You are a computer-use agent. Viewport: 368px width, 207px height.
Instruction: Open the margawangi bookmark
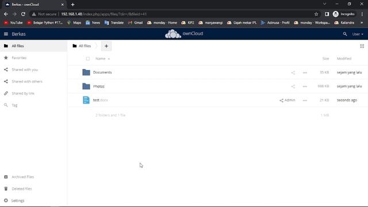click(x=210, y=22)
